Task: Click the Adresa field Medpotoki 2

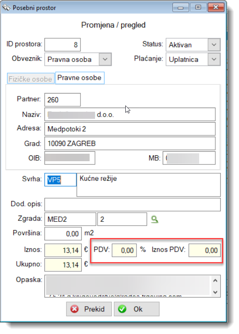Action: point(130,129)
